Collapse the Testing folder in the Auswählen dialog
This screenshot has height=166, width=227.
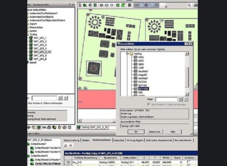coord(128,54)
